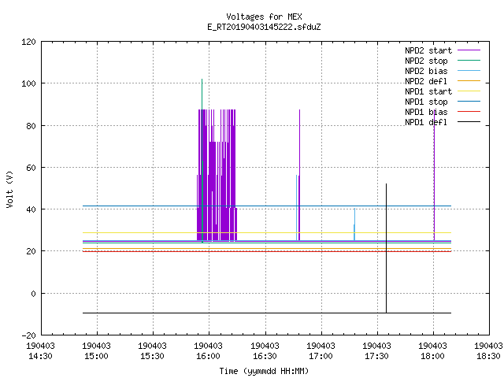Click the x-axis tick label 17:00

pyautogui.click(x=321, y=356)
